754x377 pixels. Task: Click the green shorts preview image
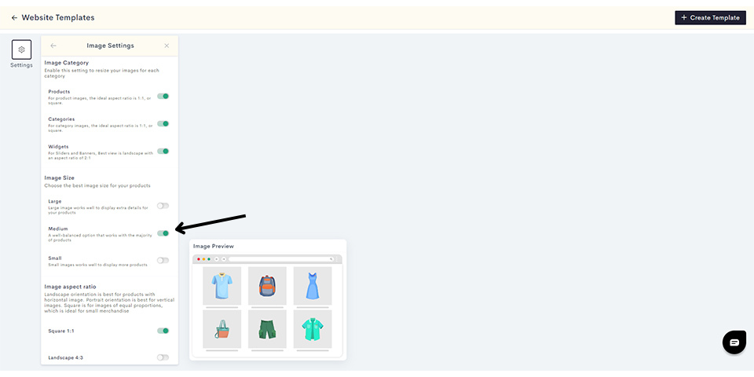(x=267, y=329)
